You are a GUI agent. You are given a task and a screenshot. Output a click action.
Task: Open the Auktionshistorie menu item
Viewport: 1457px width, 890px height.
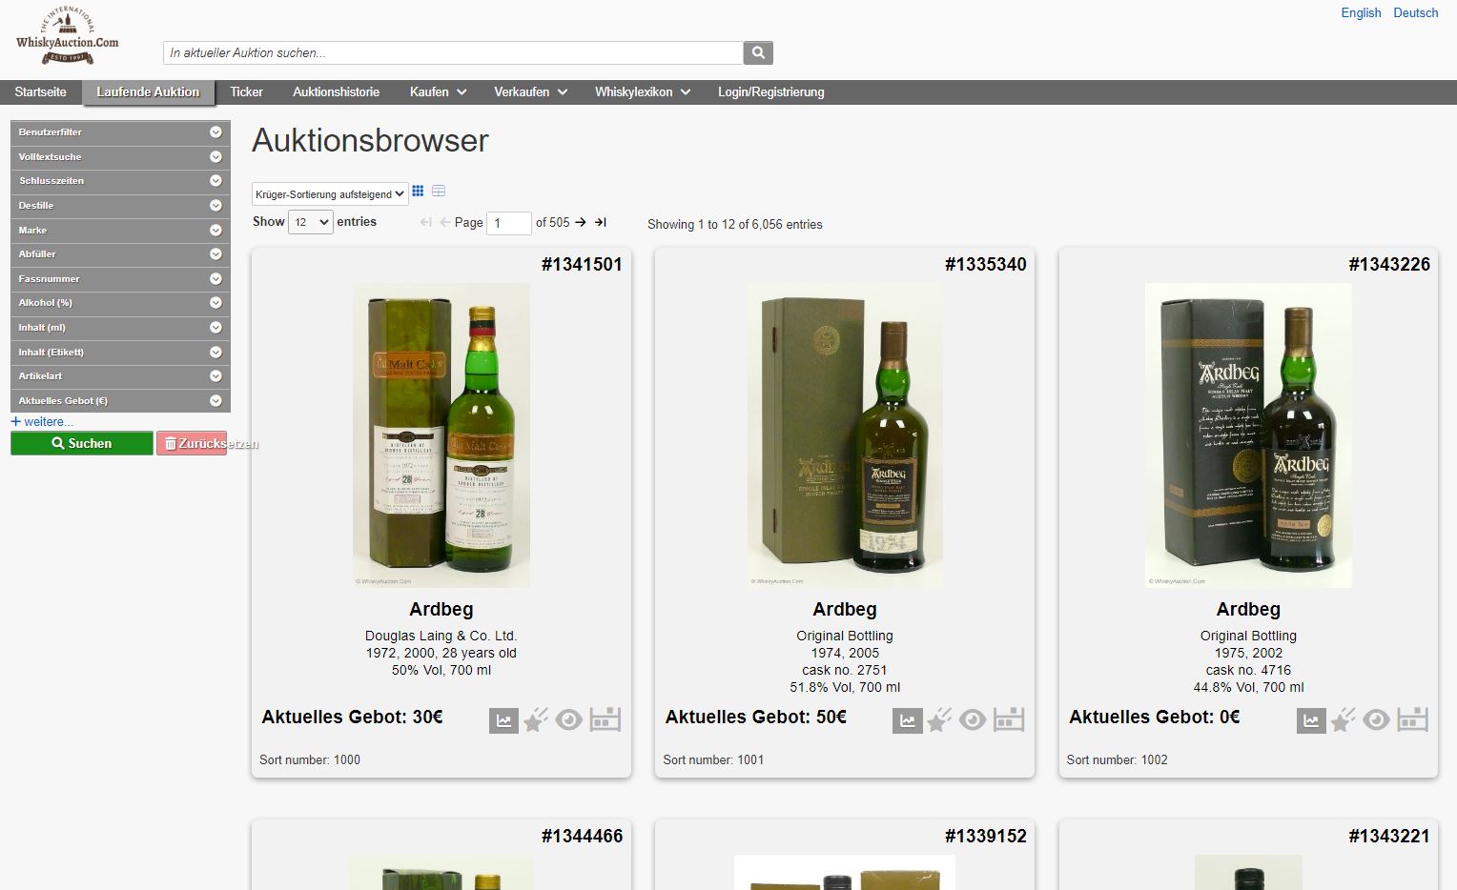[336, 92]
